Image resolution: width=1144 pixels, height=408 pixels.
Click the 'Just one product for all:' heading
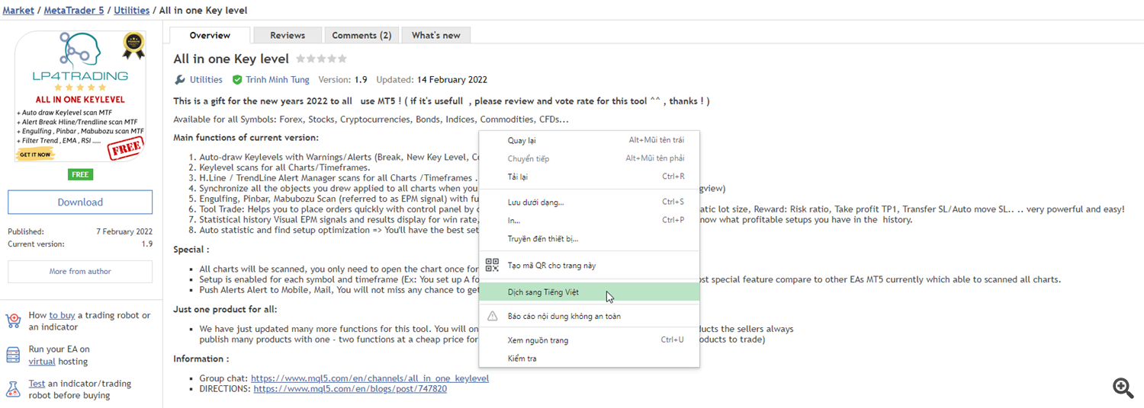point(225,309)
